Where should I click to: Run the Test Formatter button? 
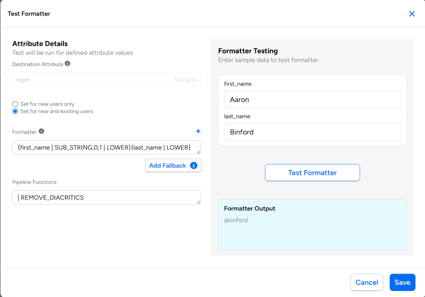click(x=312, y=173)
